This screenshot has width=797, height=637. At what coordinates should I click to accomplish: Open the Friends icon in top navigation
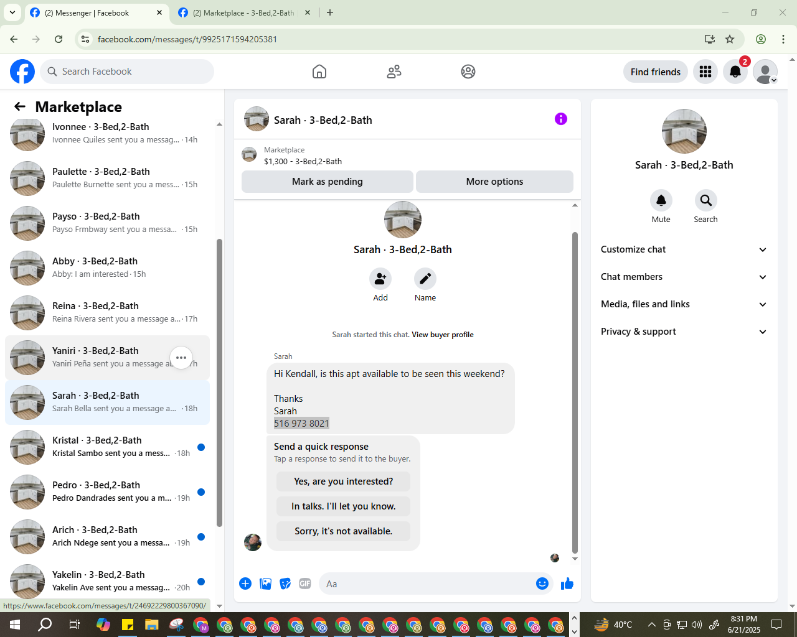394,72
